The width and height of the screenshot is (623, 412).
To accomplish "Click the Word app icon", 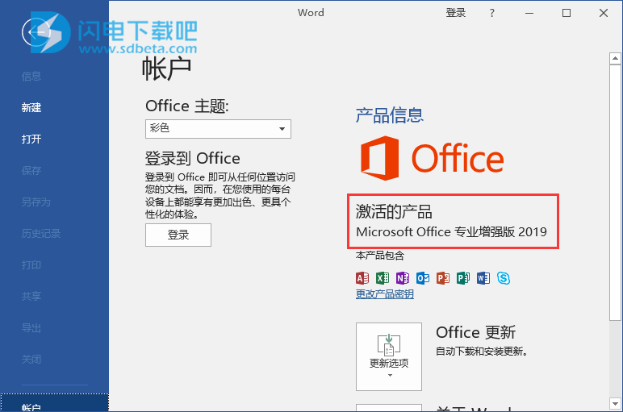I will click(483, 278).
